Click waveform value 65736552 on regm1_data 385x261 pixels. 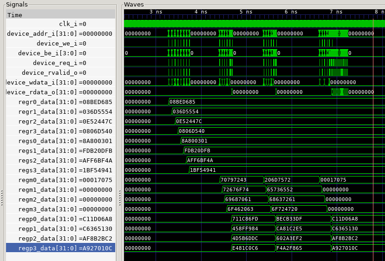[x=280, y=189]
